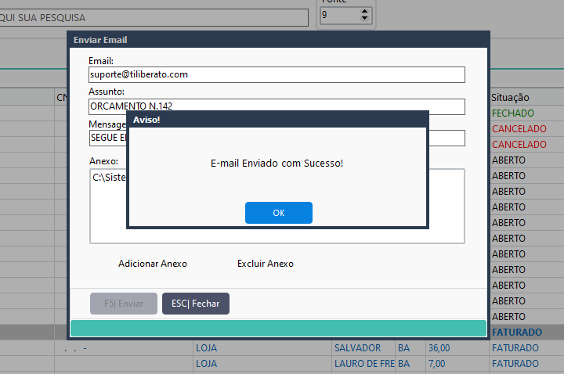564x374 pixels.
Task: Click the ESC| Fechar button
Action: pyautogui.click(x=196, y=304)
